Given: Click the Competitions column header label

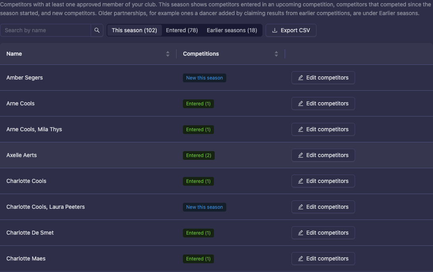Looking at the screenshot, I should tap(201, 54).
